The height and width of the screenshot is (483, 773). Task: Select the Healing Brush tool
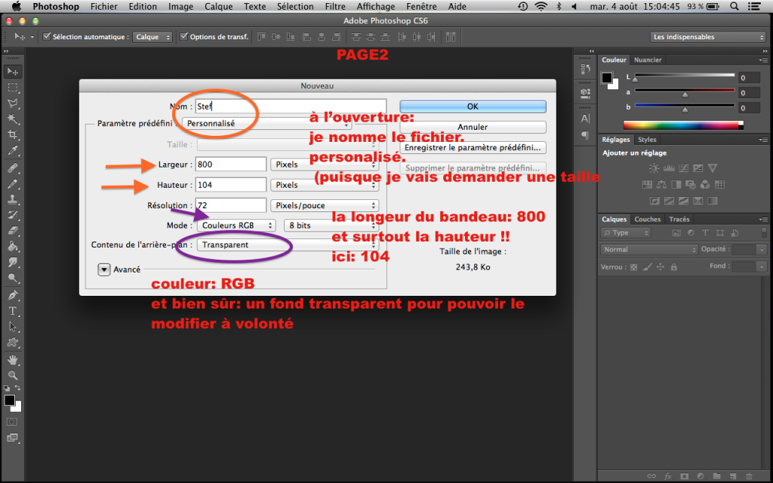pyautogui.click(x=12, y=168)
